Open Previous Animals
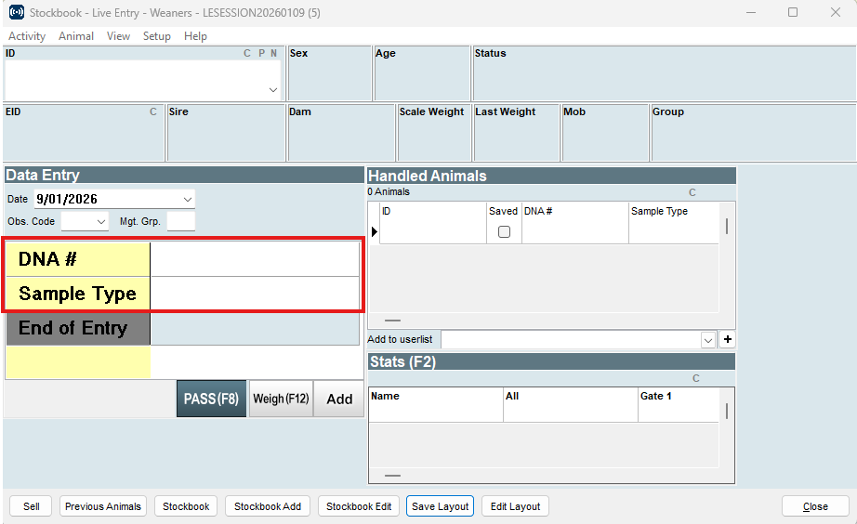 tap(103, 506)
